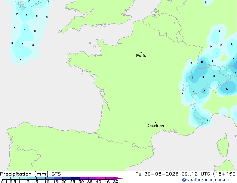Click the Paris city label
The width and height of the screenshot is (237, 183).
click(141, 56)
